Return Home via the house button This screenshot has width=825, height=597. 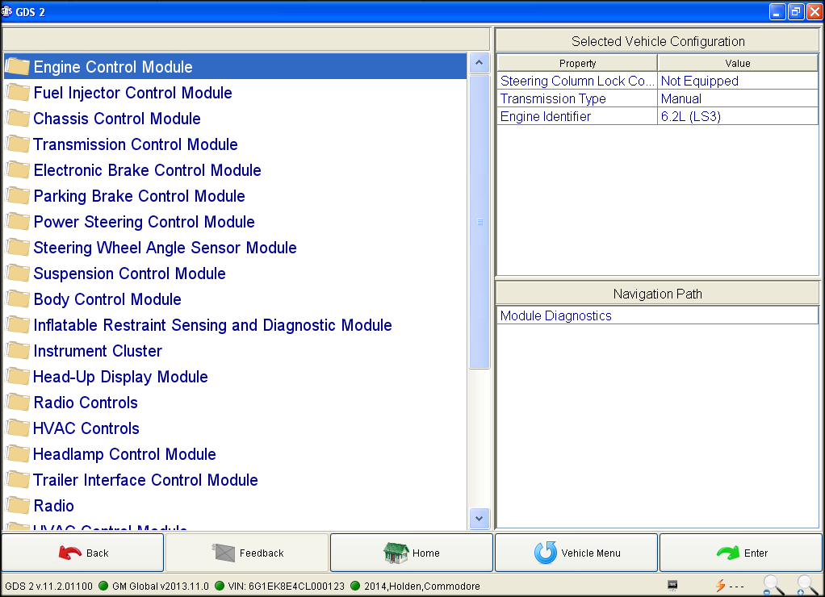click(x=412, y=553)
